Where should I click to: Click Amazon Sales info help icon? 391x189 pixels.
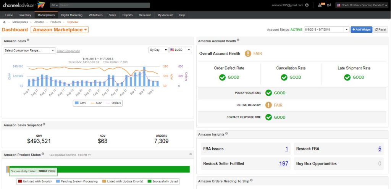[x=28, y=40]
